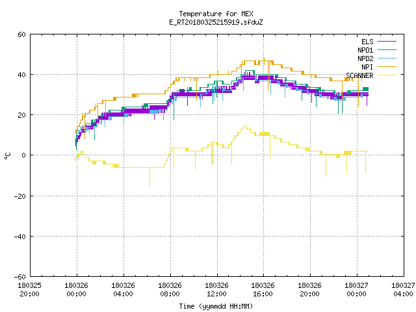Click the NPD1 legend label
416x312 pixels.
[365, 50]
